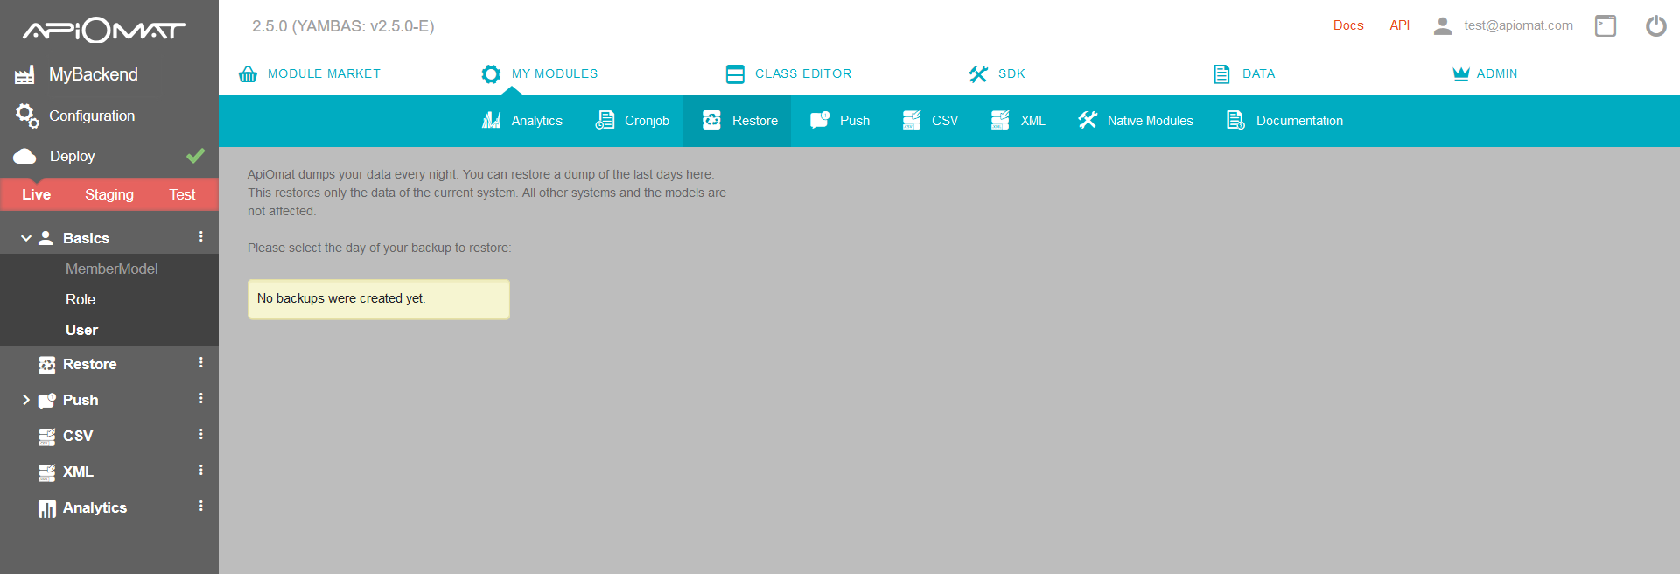
Task: Open Module Market tab
Action: click(310, 74)
